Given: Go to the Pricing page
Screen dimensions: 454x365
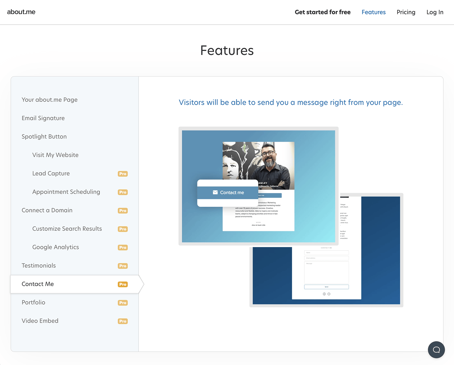Looking at the screenshot, I should [x=406, y=12].
